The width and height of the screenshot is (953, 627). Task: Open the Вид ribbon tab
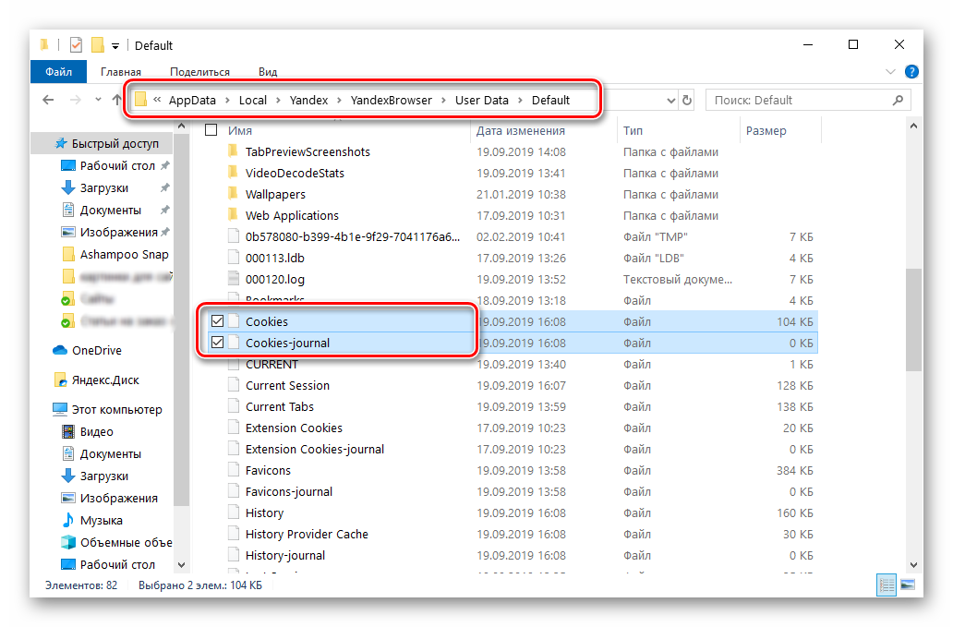(x=268, y=72)
